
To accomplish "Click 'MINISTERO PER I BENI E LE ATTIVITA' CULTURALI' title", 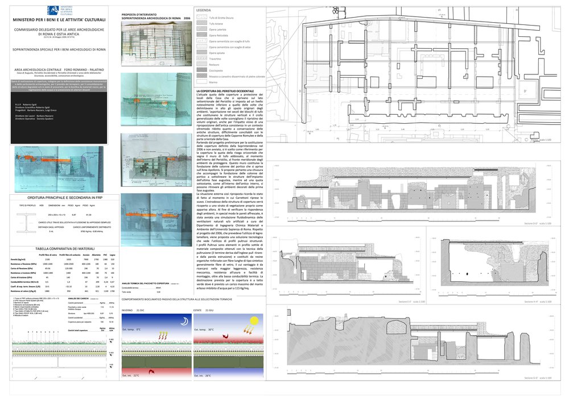I will coord(59,20).
